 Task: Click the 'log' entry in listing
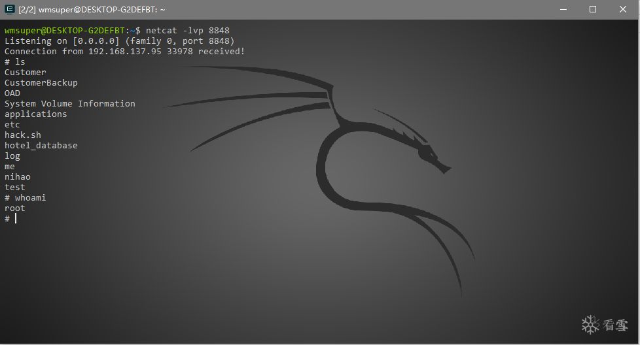coord(12,156)
